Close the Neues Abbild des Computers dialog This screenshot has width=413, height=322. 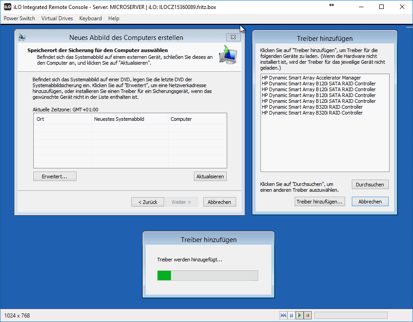coord(233,37)
